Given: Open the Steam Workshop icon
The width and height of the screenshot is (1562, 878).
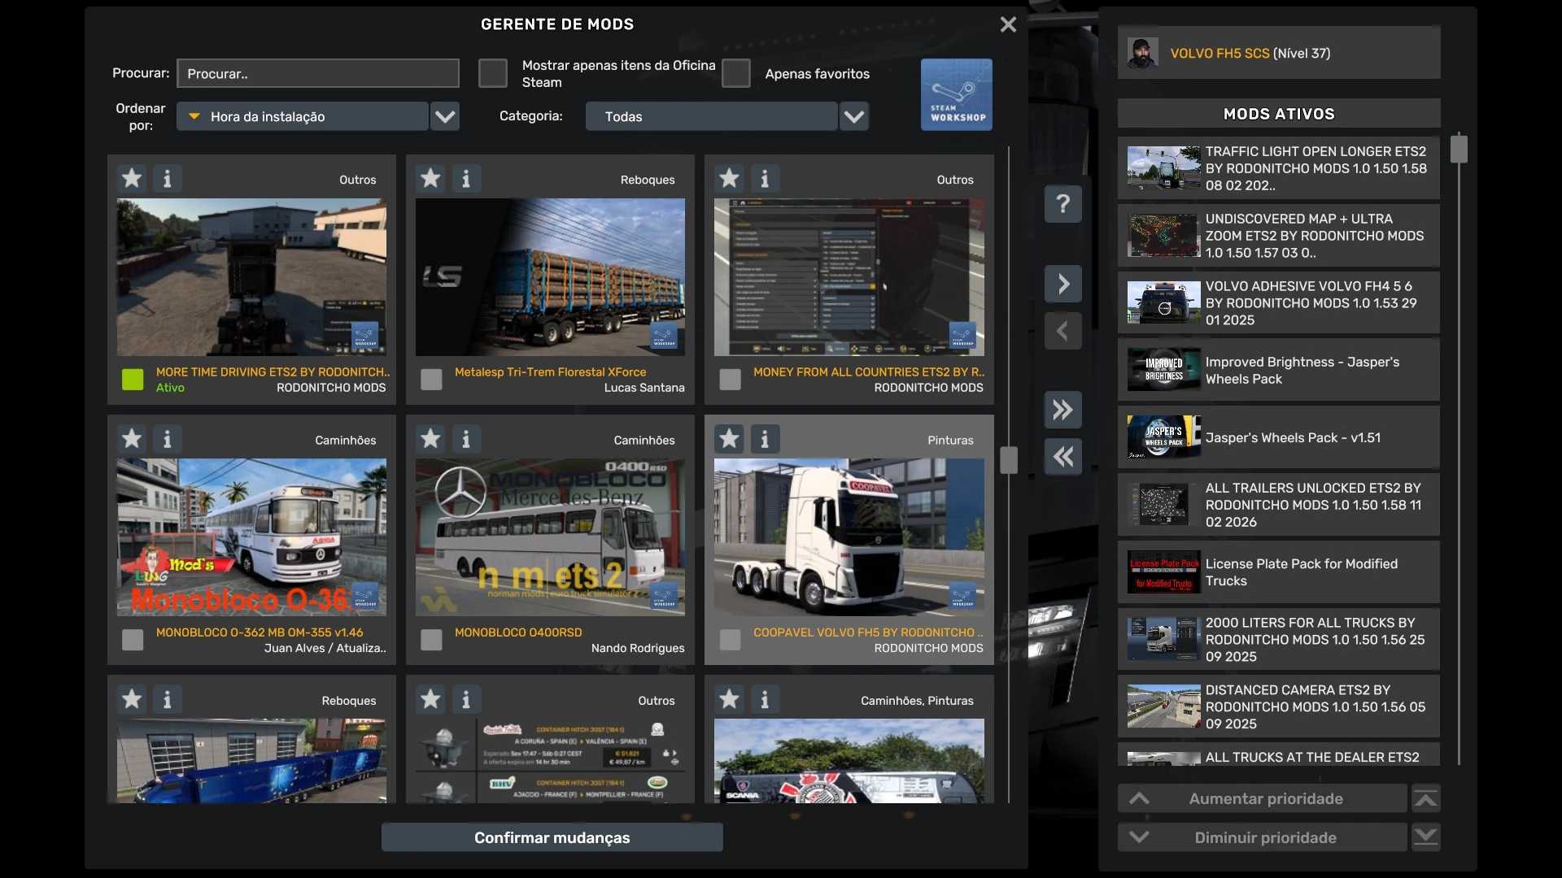Looking at the screenshot, I should 956,94.
